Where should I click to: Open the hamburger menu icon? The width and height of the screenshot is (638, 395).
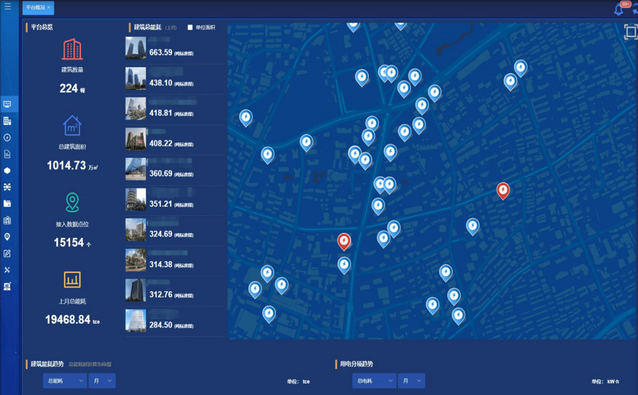(7, 7)
